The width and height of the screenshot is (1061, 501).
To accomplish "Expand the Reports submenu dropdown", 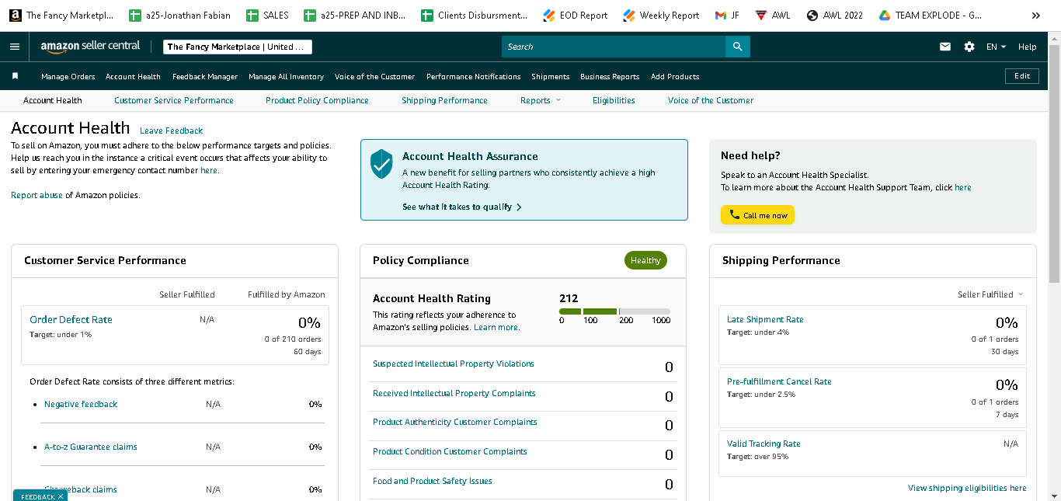I will click(x=541, y=100).
